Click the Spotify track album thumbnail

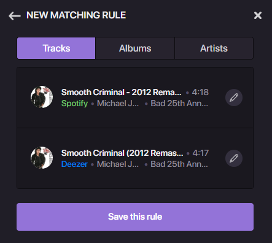(x=42, y=97)
